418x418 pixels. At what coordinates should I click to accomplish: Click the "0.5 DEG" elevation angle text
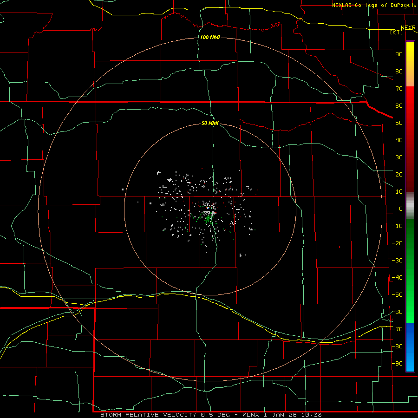pos(216,415)
